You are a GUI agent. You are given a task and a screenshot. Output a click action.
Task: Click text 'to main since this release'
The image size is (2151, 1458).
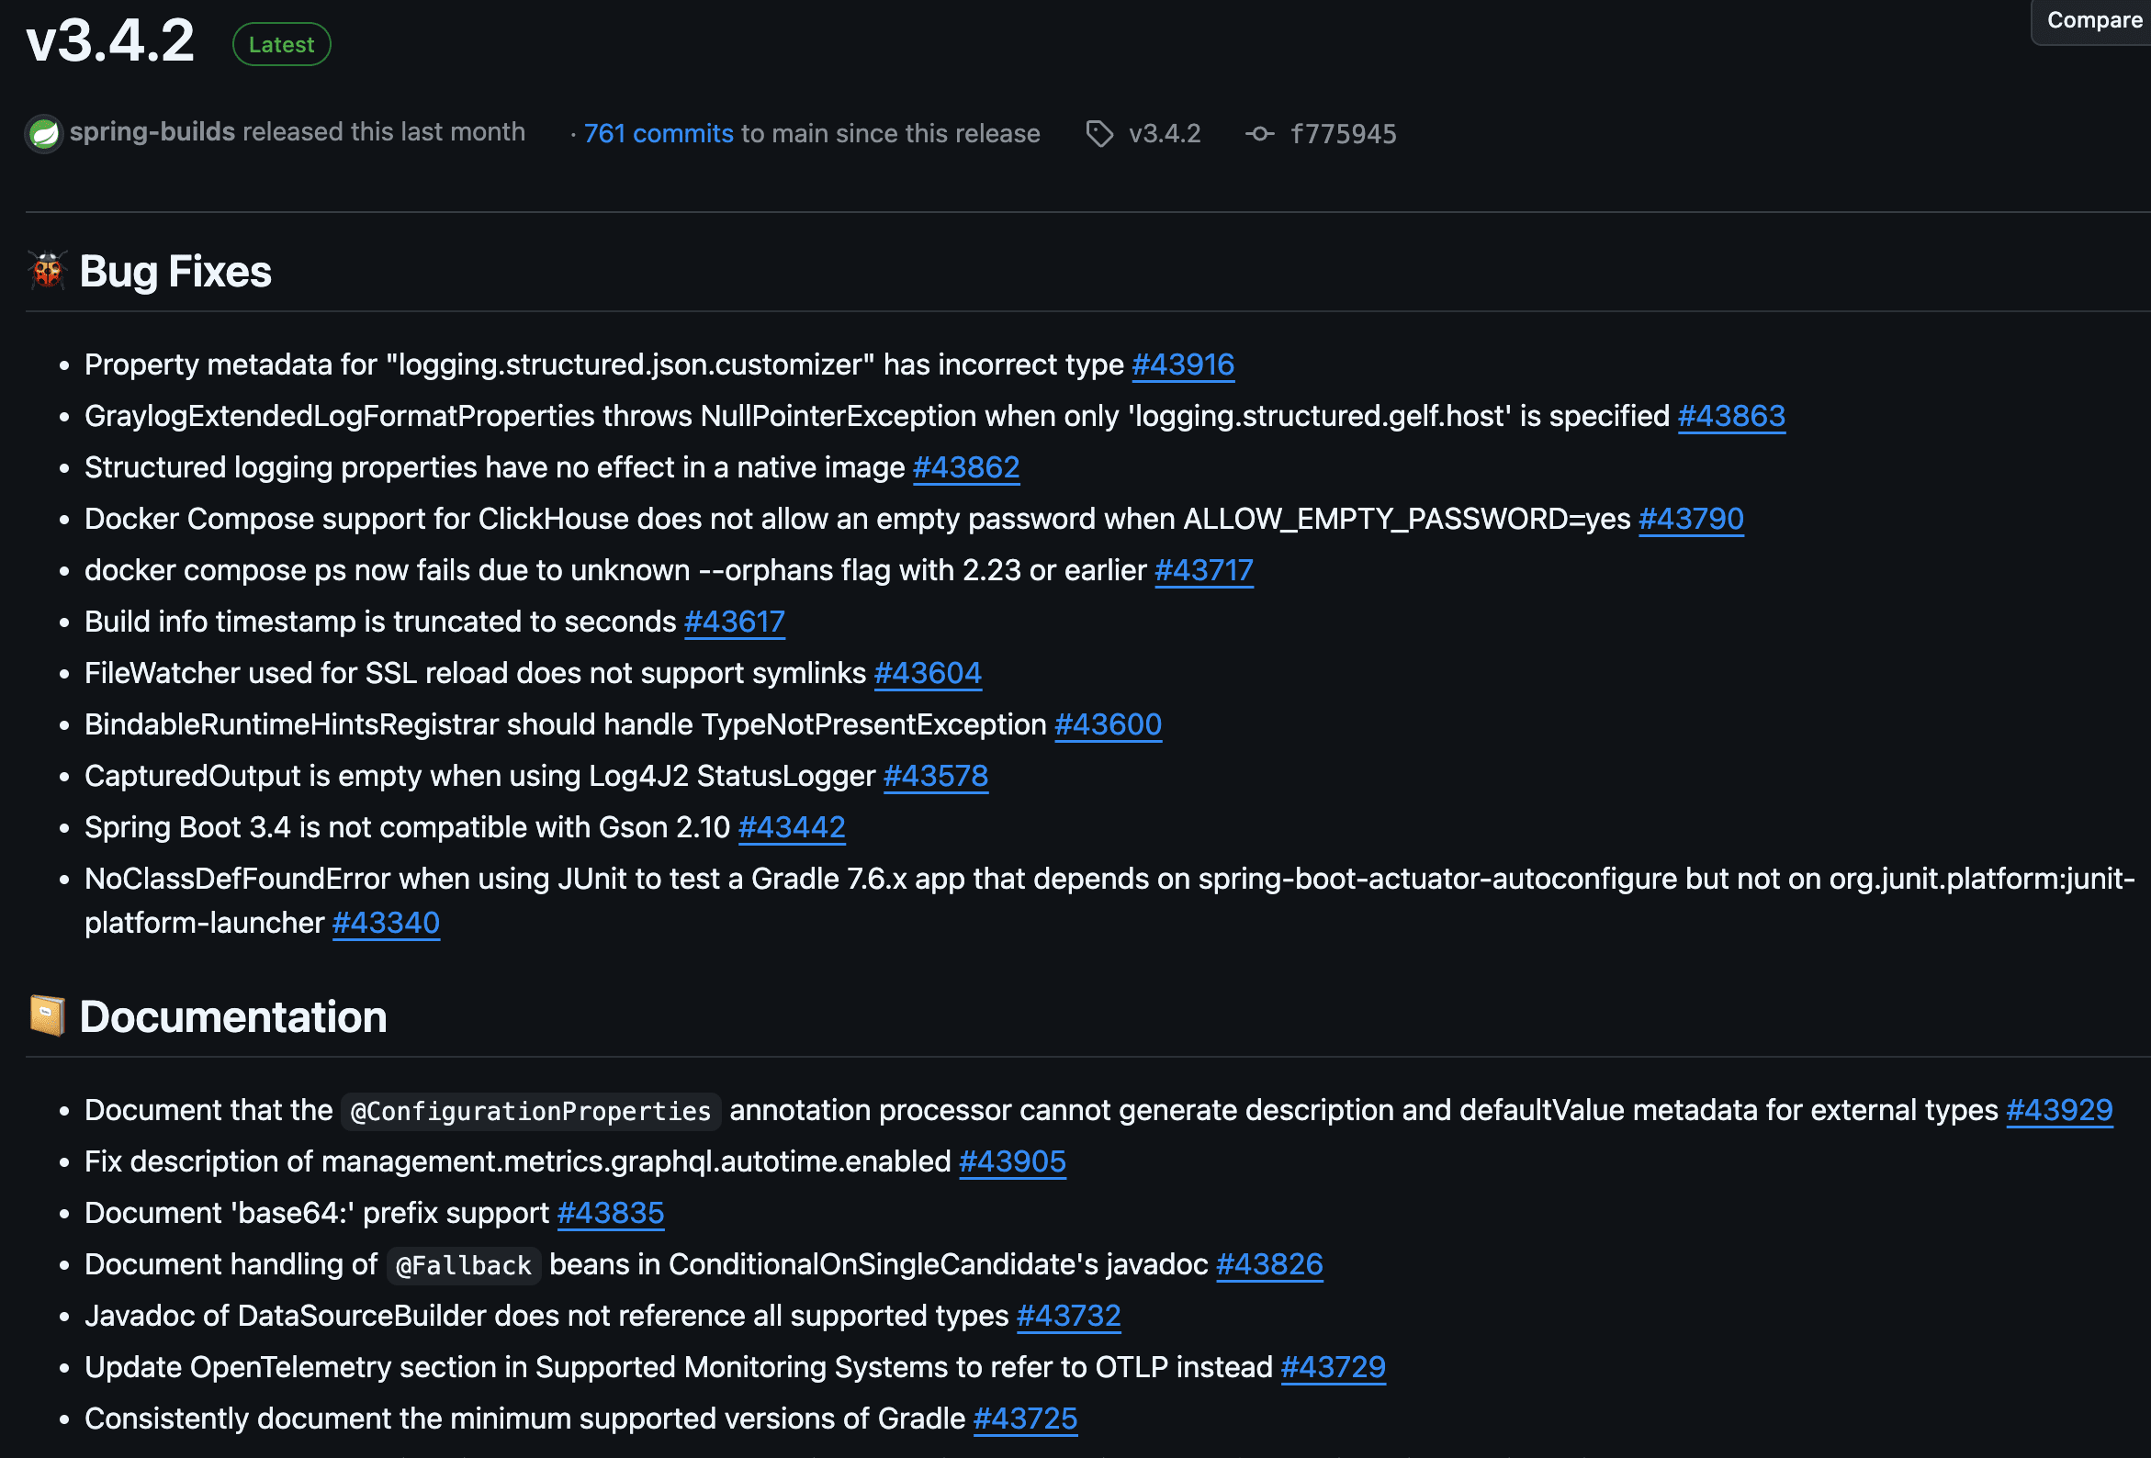coord(890,134)
